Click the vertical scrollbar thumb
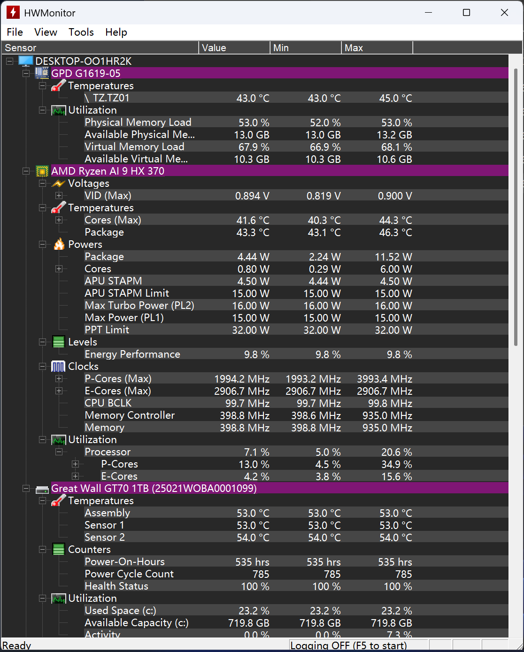 516,207
